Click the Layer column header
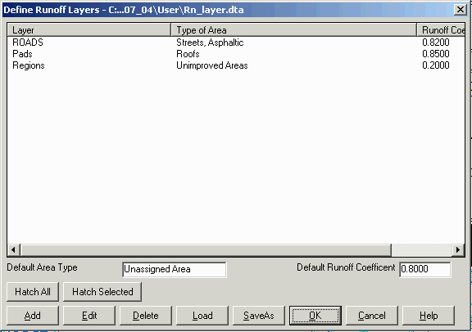Screen dimensions: 472x332 89,30
